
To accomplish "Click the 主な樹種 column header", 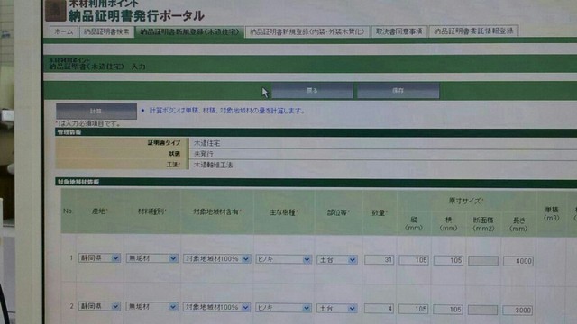I will (284, 212).
